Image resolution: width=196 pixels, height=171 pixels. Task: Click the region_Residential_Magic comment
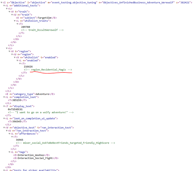click(x=48, y=70)
